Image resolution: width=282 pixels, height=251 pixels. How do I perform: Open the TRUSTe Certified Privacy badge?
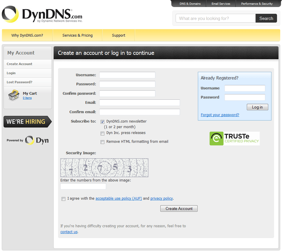235,138
